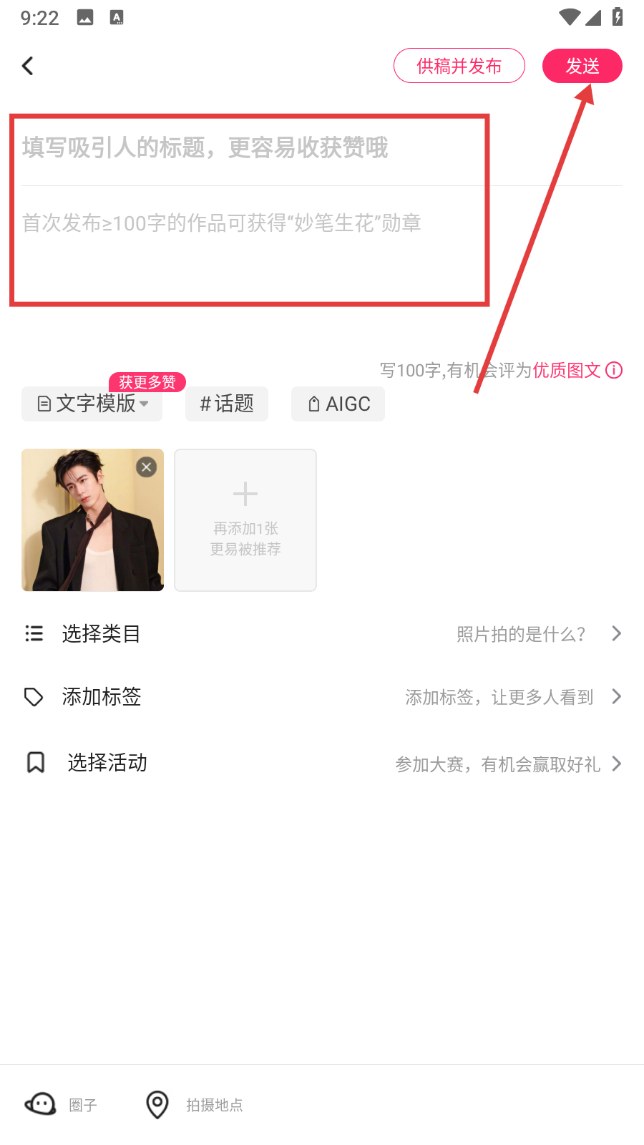This screenshot has height=1145, width=644.
Task: Remove the attached photo with X
Action: pos(147,467)
